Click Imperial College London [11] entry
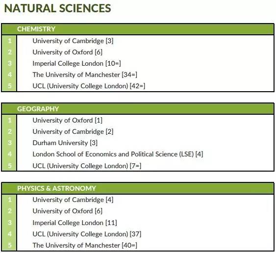Viewport: 276px width, 253px height. coord(75,223)
